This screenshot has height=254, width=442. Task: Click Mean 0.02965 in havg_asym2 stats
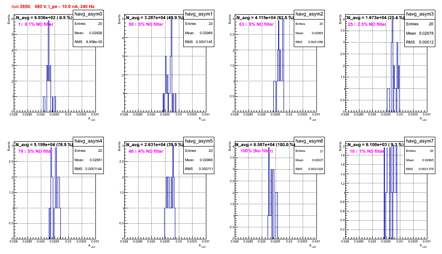(309, 33)
